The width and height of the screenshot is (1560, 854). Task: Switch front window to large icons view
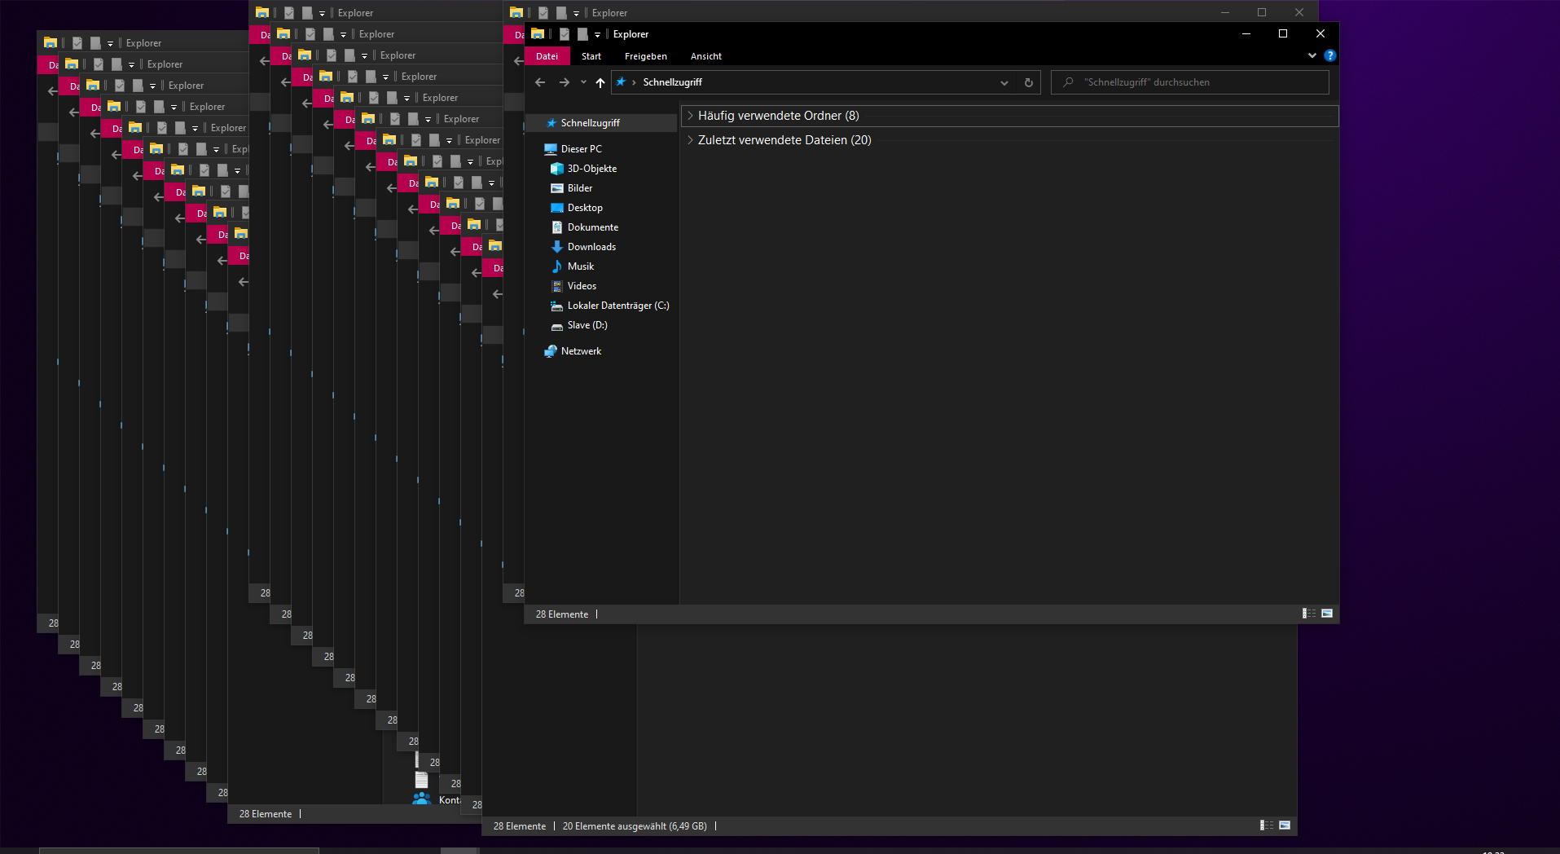(x=1327, y=614)
